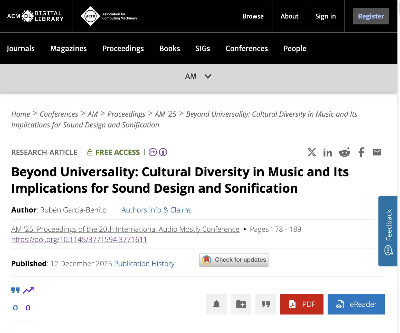Share article on Facebook

(361, 152)
